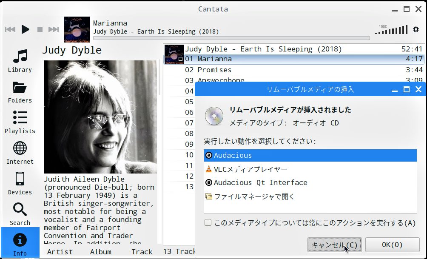This screenshot has width=427, height=259.
Task: Open the Library sidebar view
Action: tap(20, 61)
